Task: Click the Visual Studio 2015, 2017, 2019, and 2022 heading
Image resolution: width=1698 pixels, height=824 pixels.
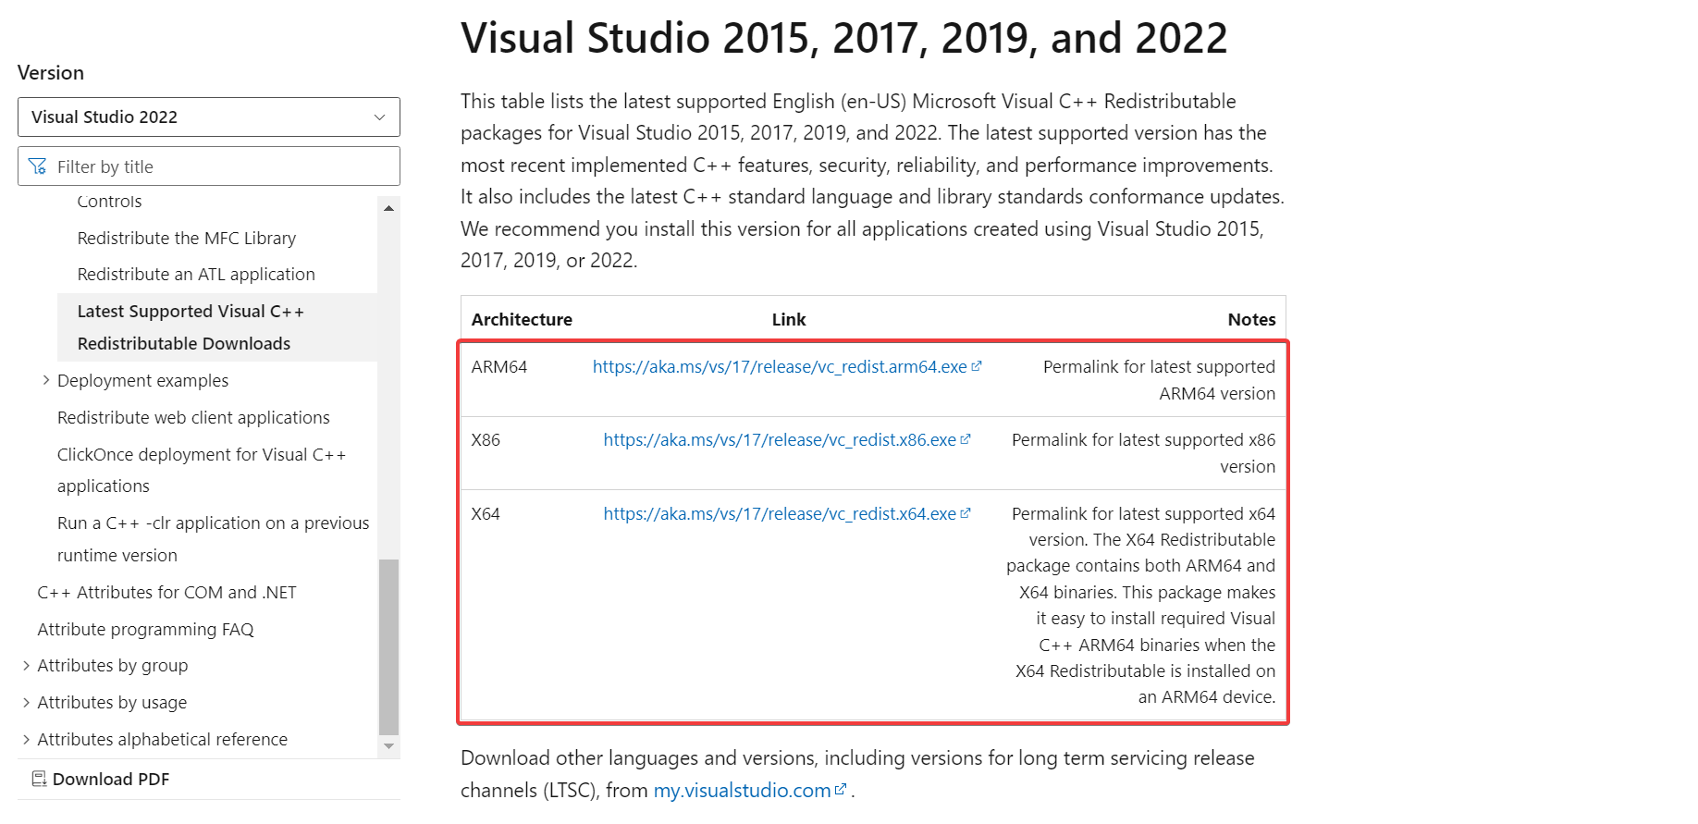Action: pyautogui.click(x=844, y=39)
